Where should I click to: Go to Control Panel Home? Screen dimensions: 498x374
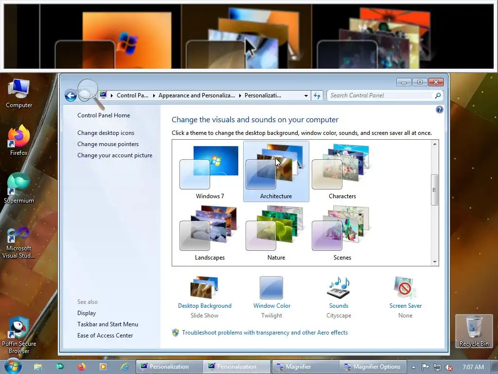(x=104, y=115)
